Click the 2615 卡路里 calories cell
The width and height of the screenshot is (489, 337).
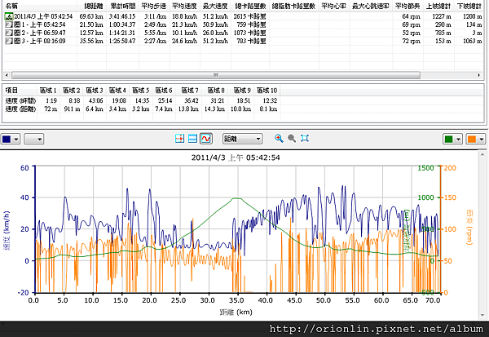tap(249, 16)
